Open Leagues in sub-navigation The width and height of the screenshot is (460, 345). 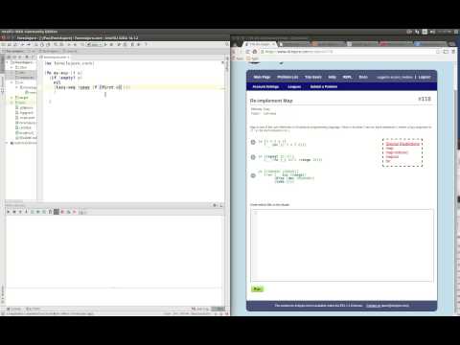pyautogui.click(x=294, y=86)
